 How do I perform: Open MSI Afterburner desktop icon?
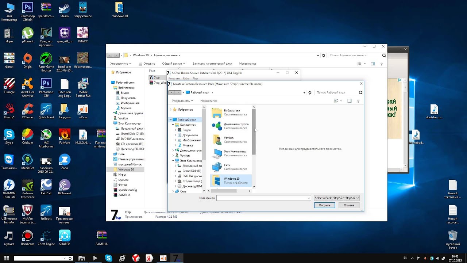46,138
